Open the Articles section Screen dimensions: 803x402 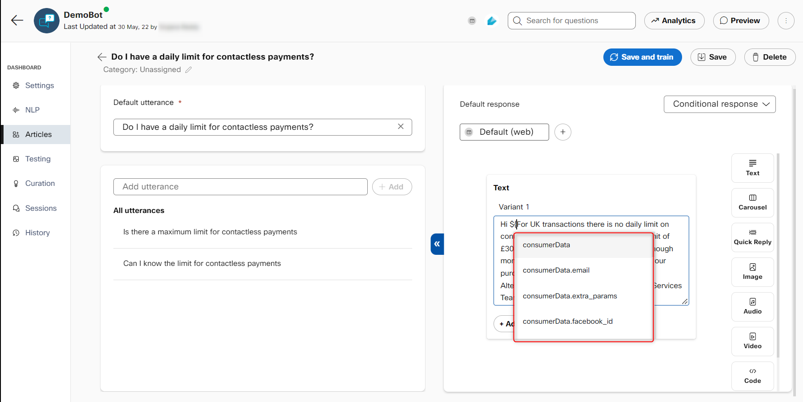36,134
